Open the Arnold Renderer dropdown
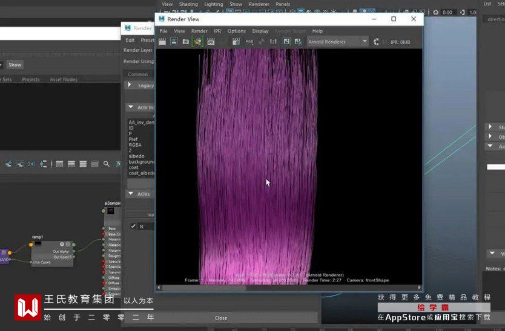This screenshot has height=331, width=505. pyautogui.click(x=337, y=42)
